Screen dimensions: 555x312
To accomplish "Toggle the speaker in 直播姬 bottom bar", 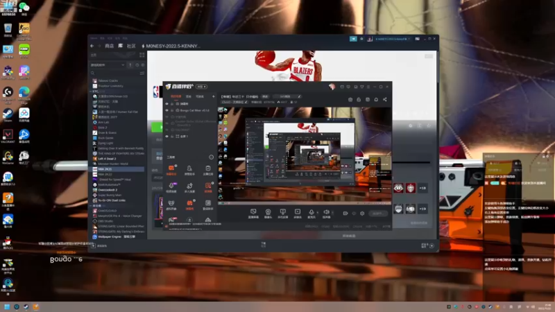I will (x=326, y=214).
